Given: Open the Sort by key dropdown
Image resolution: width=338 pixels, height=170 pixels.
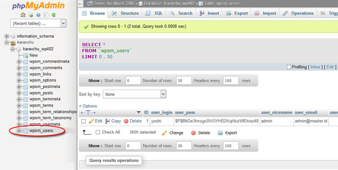Looking at the screenshot, I should point(134,94).
